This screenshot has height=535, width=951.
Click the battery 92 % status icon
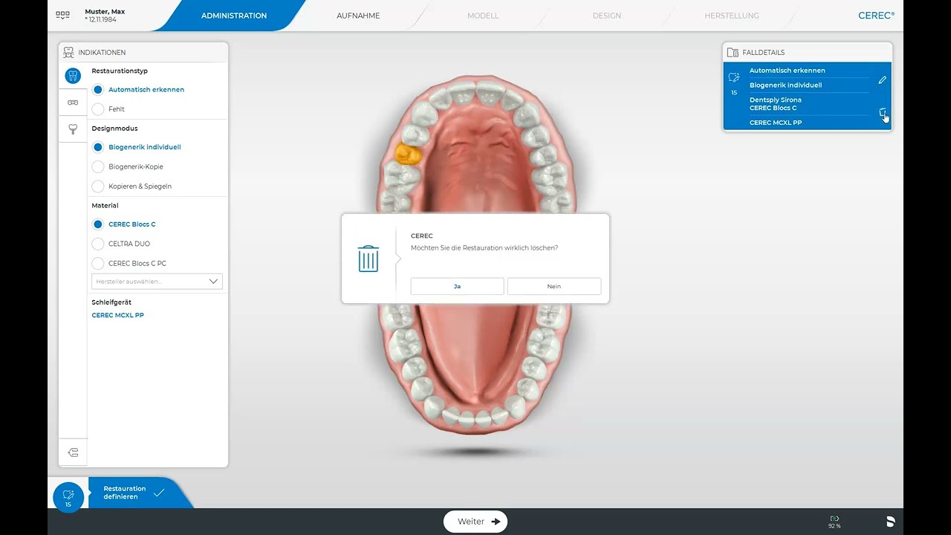click(x=834, y=522)
